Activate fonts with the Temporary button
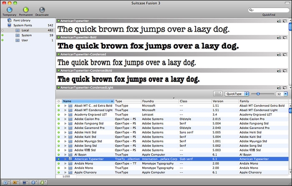The image size is (292, 186). pos(10,10)
